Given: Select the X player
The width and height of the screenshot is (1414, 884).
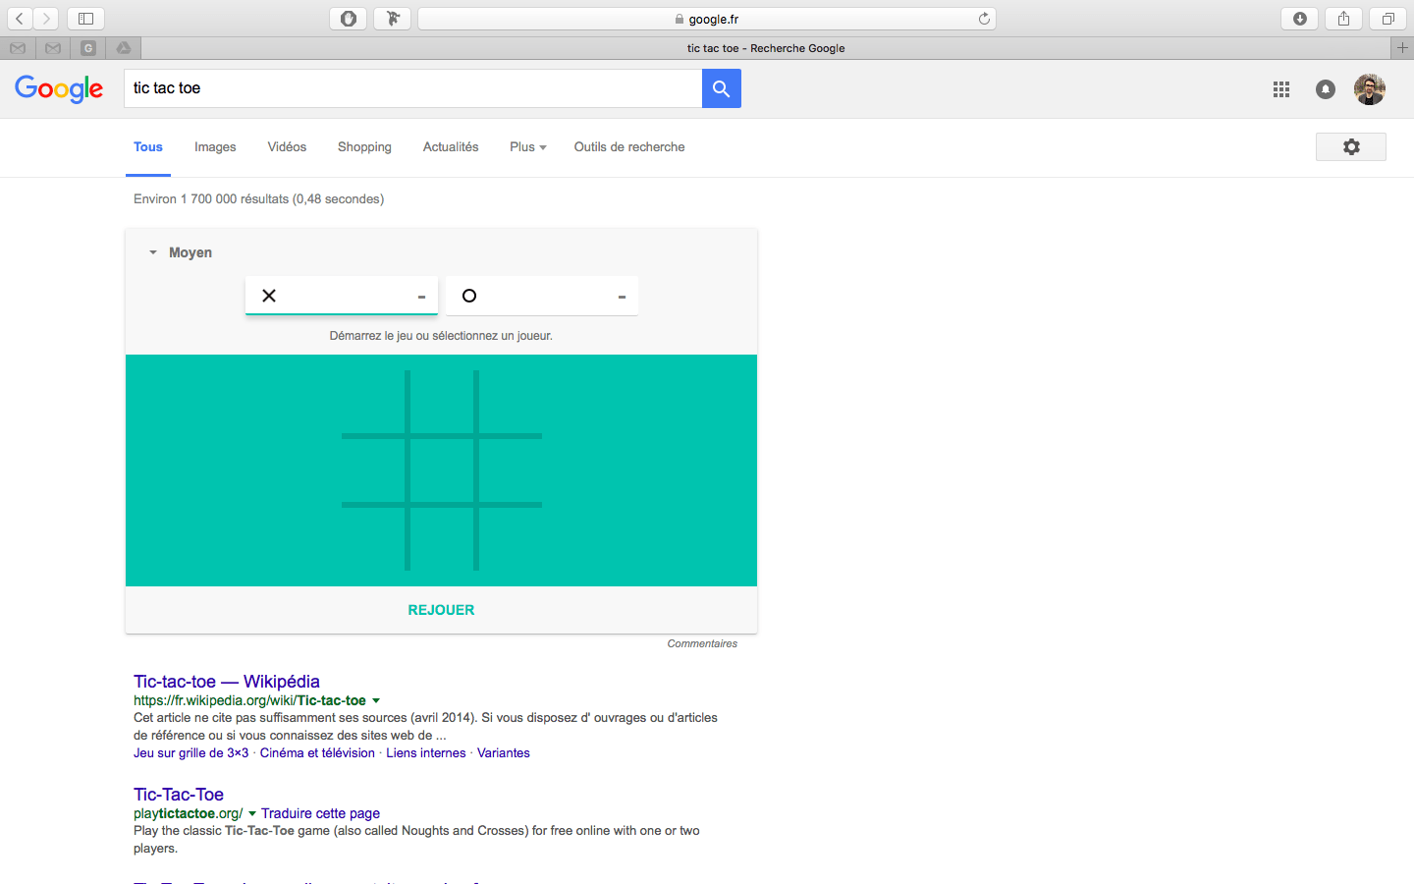Looking at the screenshot, I should click(x=342, y=296).
